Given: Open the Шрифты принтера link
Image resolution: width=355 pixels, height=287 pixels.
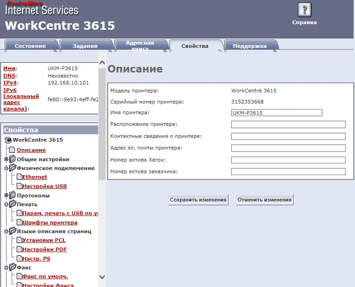Looking at the screenshot, I should tap(50, 223).
